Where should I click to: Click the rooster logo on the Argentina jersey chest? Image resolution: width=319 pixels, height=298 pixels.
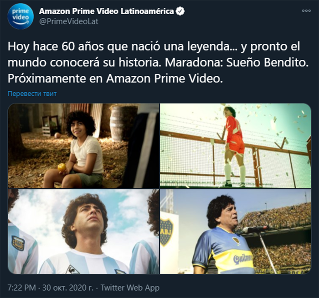(72, 269)
